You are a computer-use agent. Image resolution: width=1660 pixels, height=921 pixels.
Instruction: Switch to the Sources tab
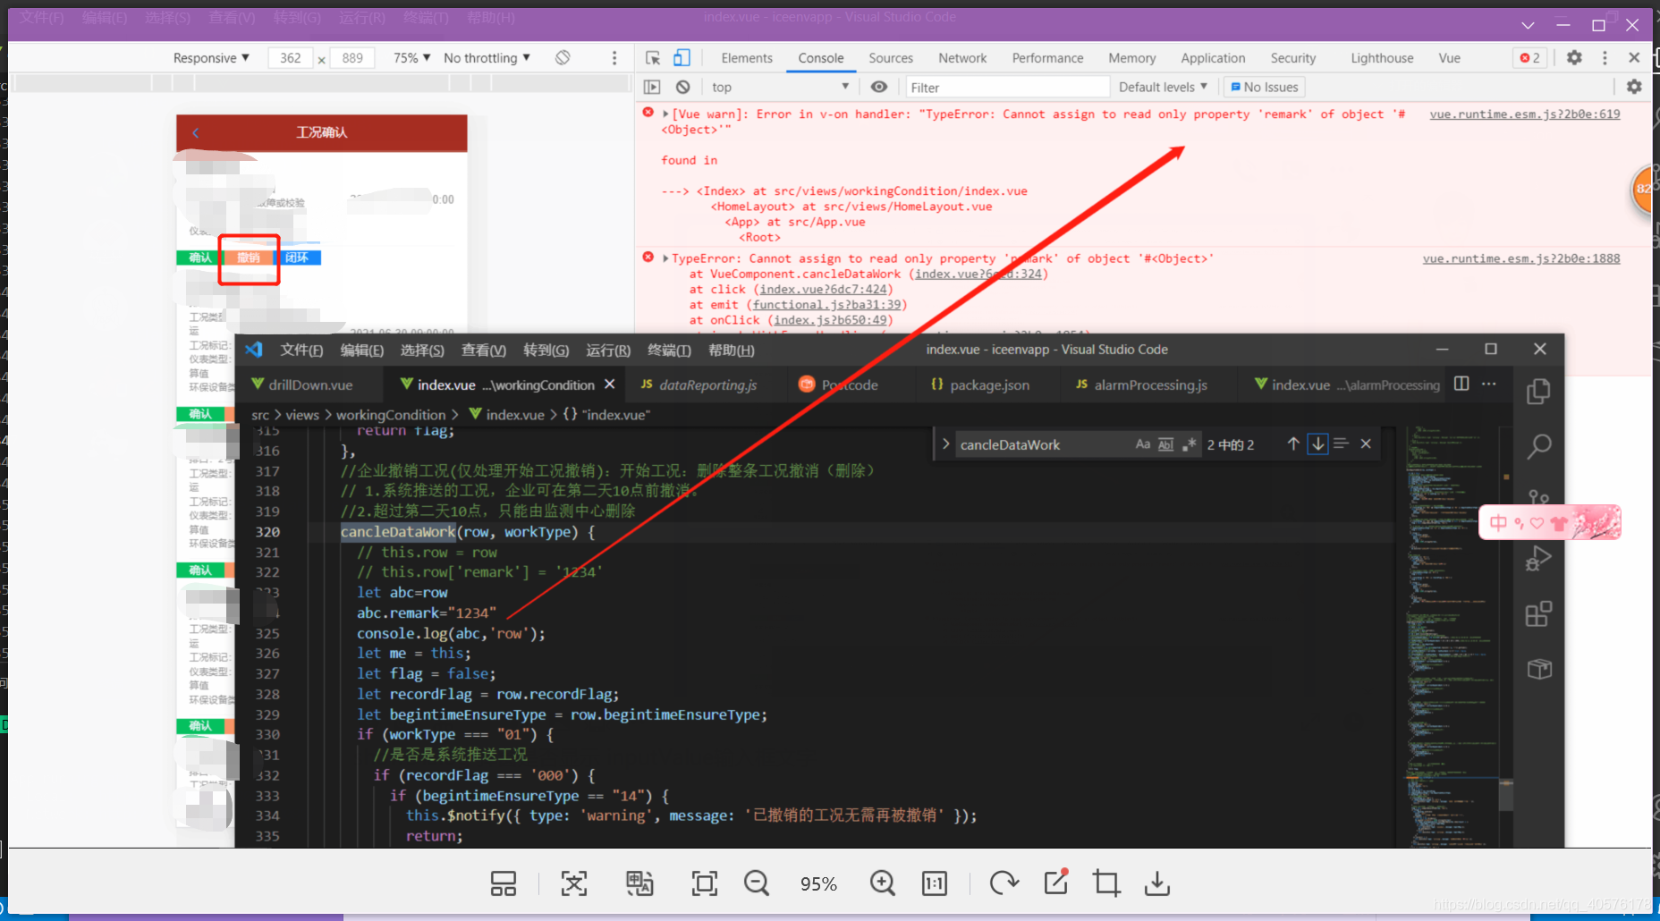coord(891,58)
